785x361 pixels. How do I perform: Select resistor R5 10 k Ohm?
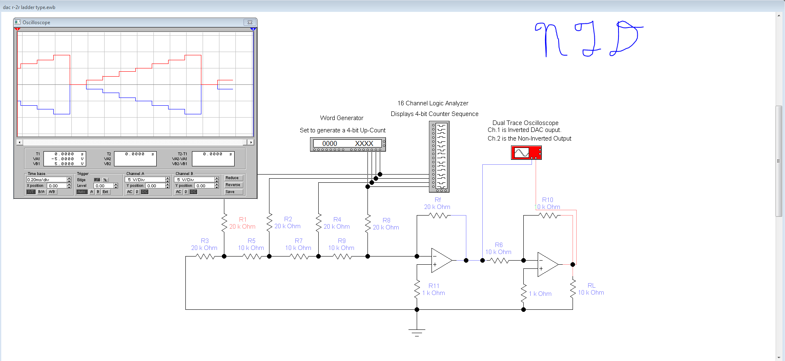click(252, 257)
